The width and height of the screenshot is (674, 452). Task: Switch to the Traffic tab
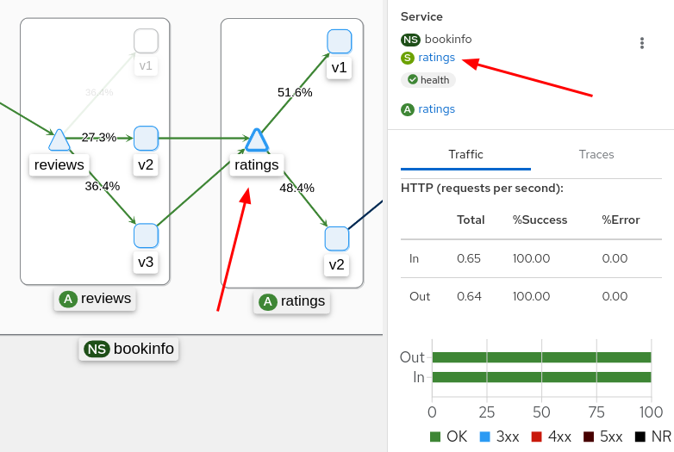click(465, 154)
